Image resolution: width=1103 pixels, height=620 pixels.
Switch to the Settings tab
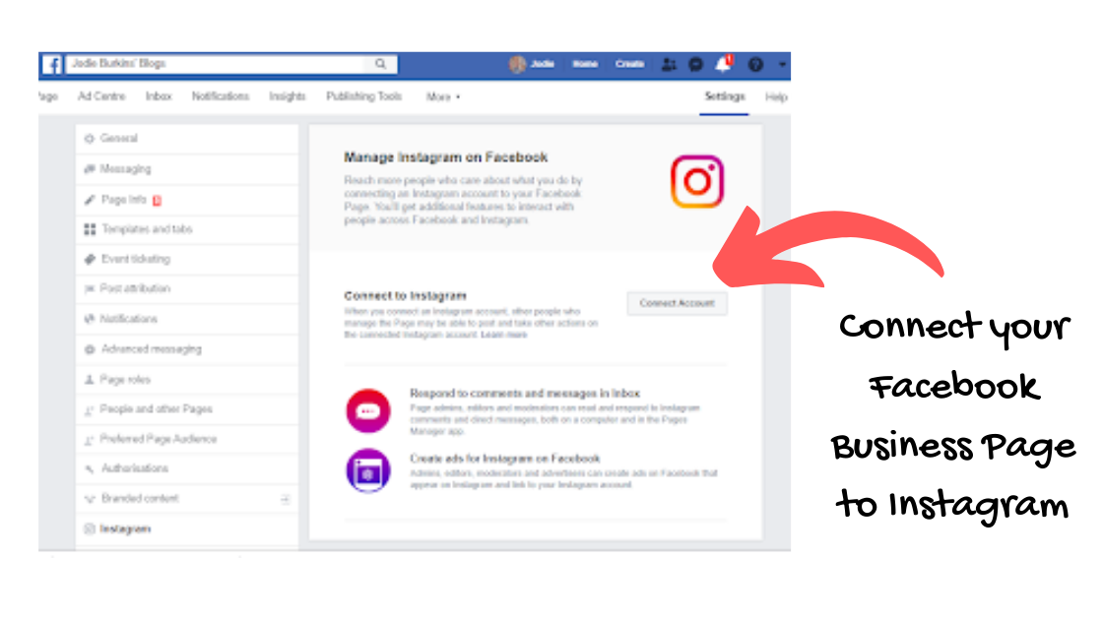coord(725,96)
